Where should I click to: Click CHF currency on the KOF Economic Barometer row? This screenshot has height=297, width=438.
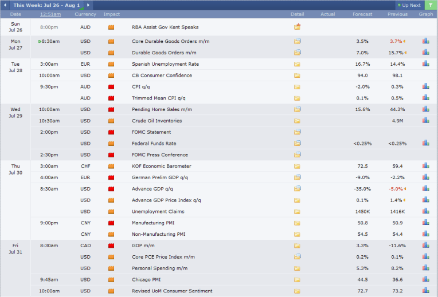tap(85, 166)
